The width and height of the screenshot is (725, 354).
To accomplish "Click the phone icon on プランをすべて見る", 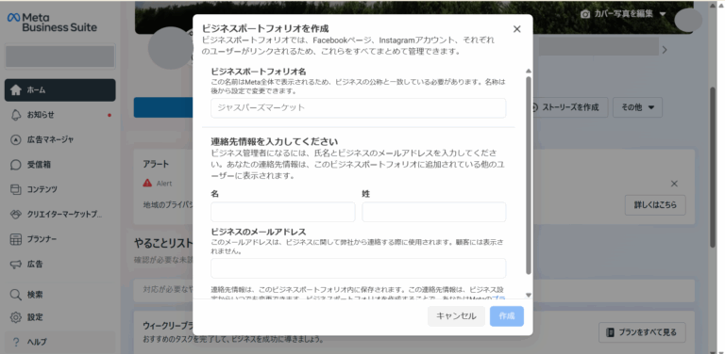I will [611, 332].
